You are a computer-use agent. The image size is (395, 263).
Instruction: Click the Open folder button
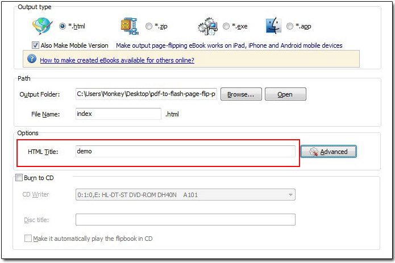(x=285, y=94)
